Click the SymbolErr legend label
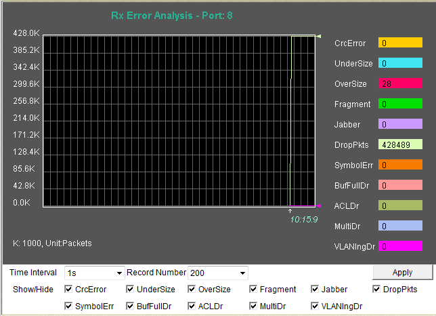 click(x=353, y=165)
